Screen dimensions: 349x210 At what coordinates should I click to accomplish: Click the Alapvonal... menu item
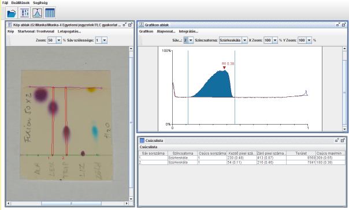[x=166, y=31]
